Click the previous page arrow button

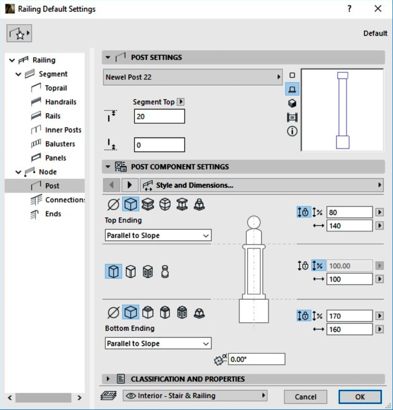111,185
